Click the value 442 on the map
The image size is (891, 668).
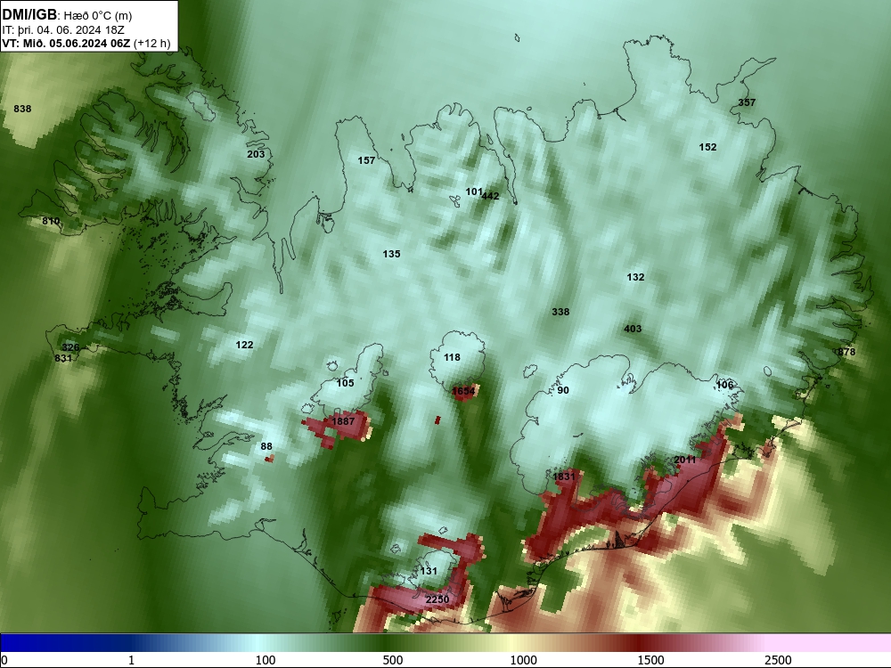[490, 196]
